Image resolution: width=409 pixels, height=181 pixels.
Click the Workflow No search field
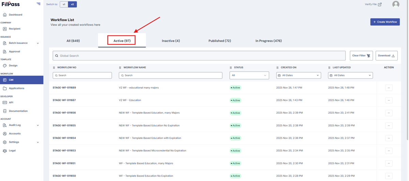pos(82,75)
